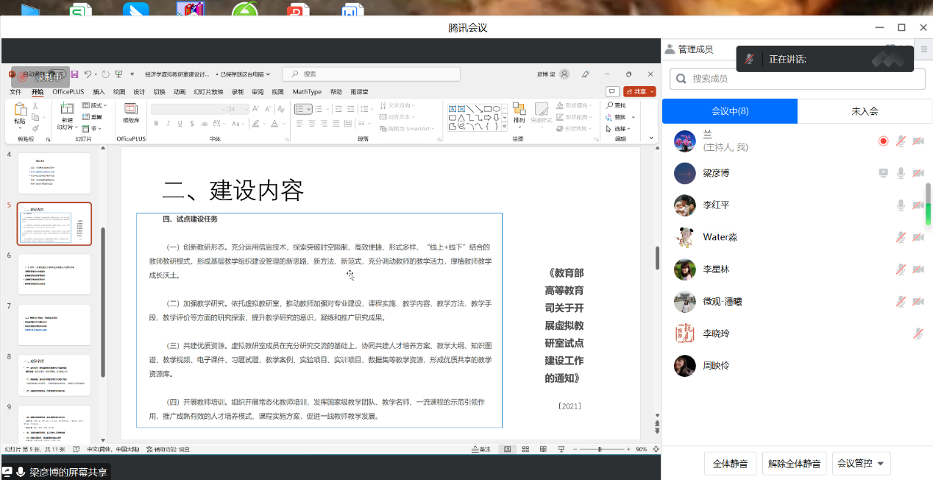Toggle 李晓玲's muted microphone
The height and width of the screenshot is (480, 933).
(x=918, y=333)
